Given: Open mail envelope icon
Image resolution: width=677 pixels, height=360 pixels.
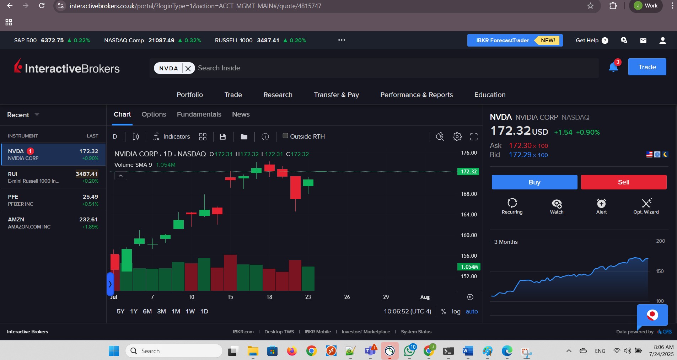Looking at the screenshot, I should click(x=643, y=41).
